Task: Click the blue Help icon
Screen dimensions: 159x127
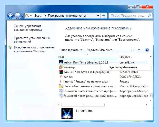Action: 147,50
